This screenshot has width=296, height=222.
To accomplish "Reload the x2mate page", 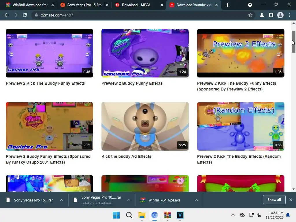I will pos(25,15).
